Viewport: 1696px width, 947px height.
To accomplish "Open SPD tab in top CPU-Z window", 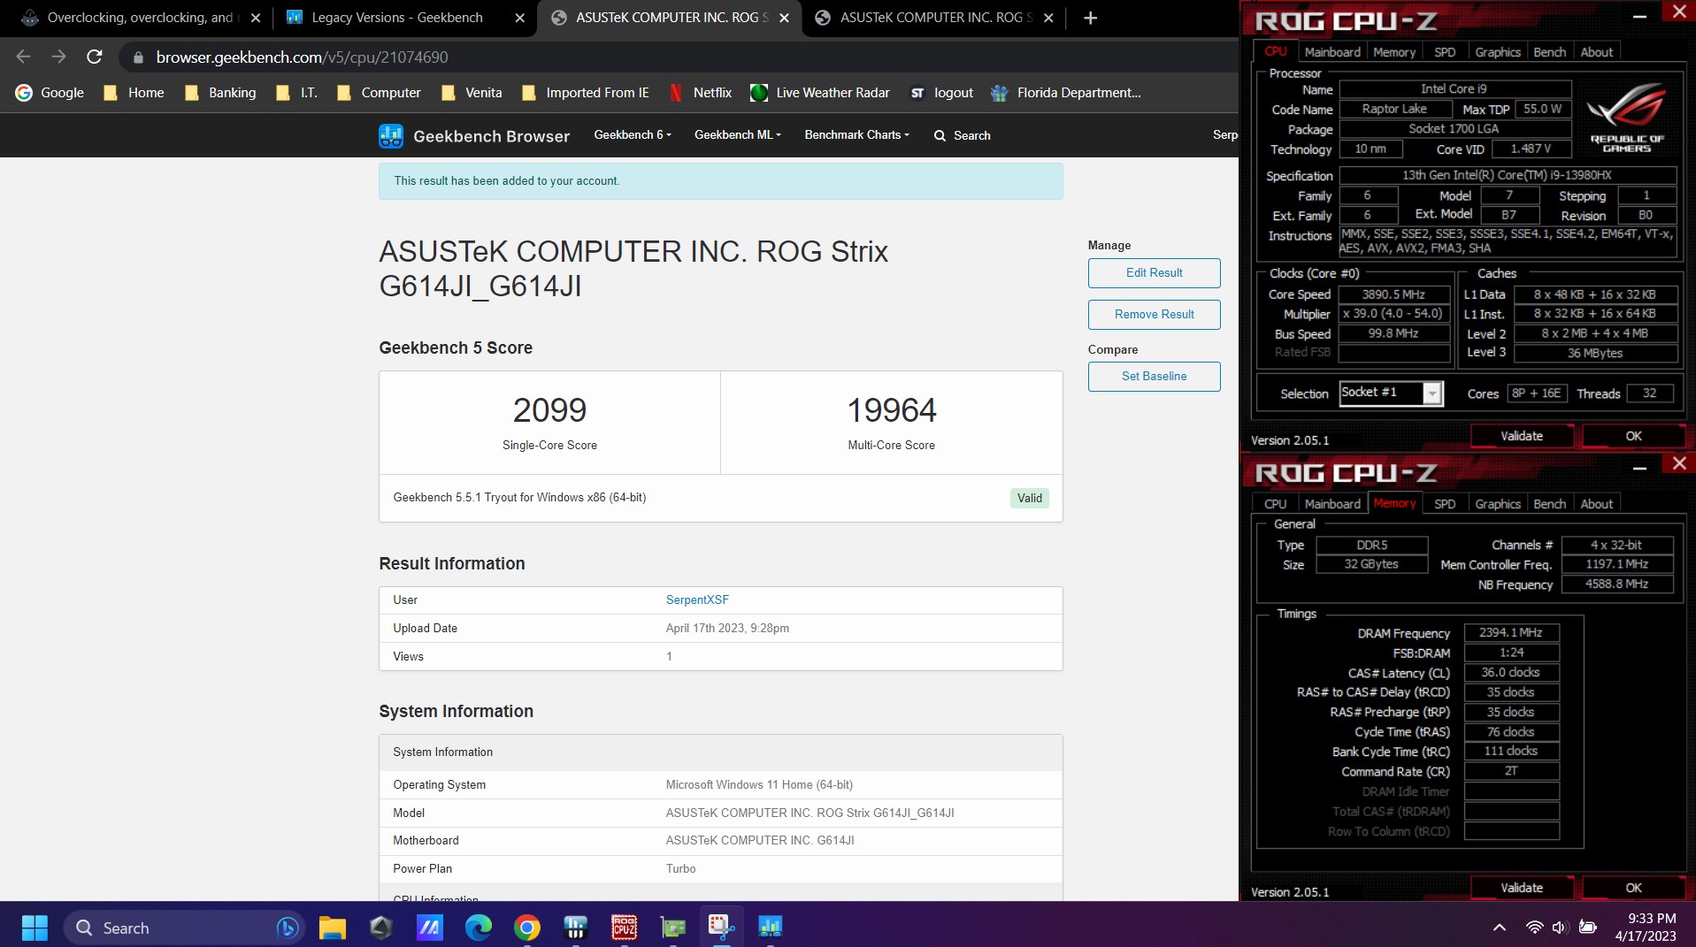I will pyautogui.click(x=1445, y=52).
